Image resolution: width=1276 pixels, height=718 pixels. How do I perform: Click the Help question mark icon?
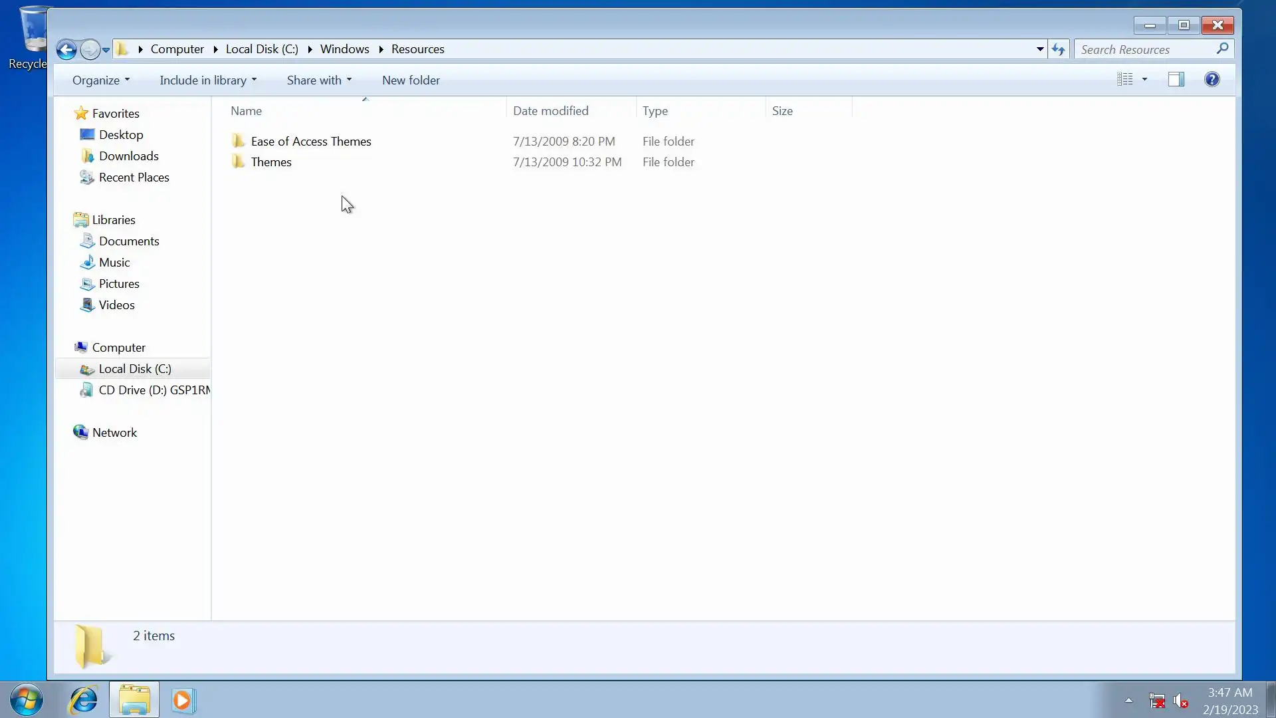pyautogui.click(x=1212, y=80)
